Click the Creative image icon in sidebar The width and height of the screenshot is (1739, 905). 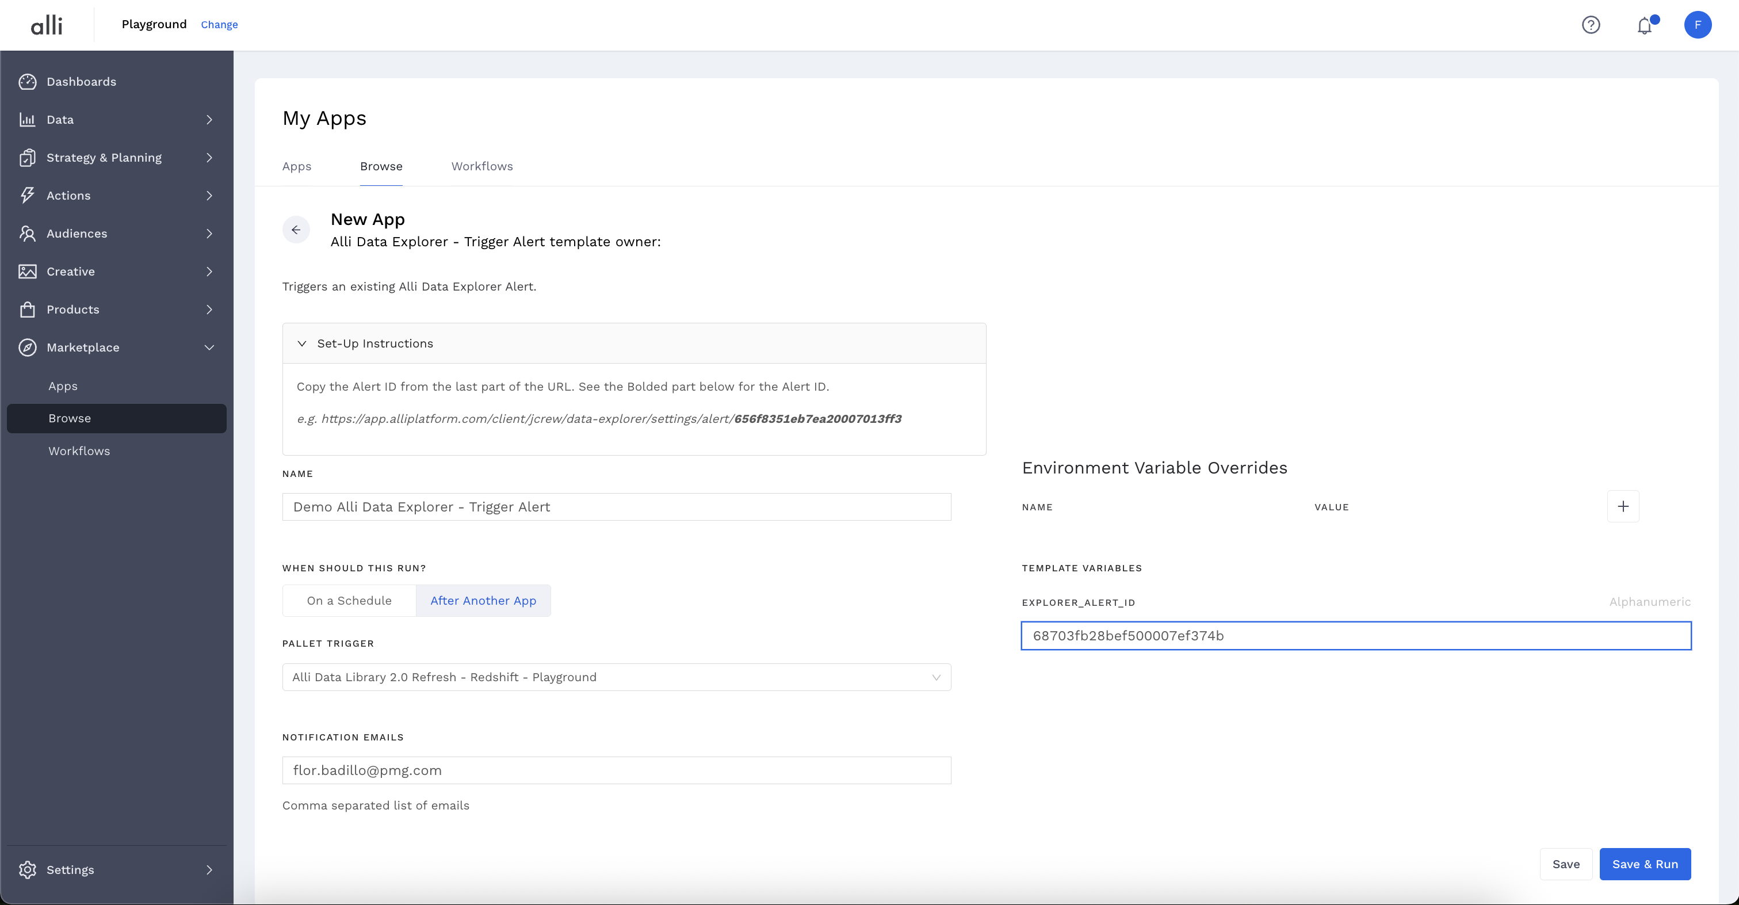coord(27,272)
